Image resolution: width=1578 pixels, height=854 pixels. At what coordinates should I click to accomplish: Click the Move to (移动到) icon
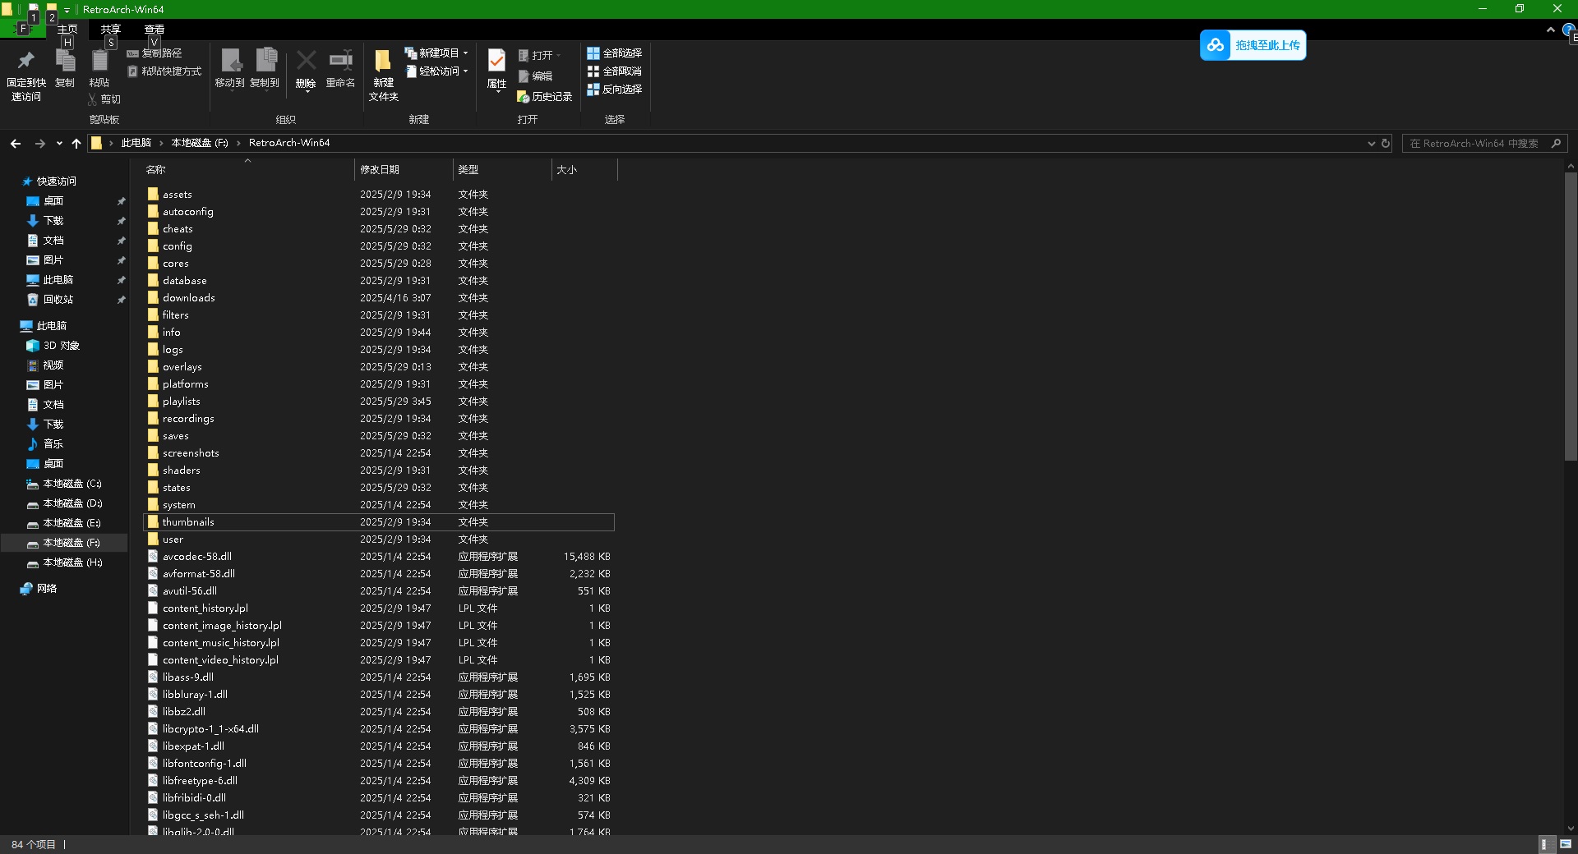click(230, 60)
